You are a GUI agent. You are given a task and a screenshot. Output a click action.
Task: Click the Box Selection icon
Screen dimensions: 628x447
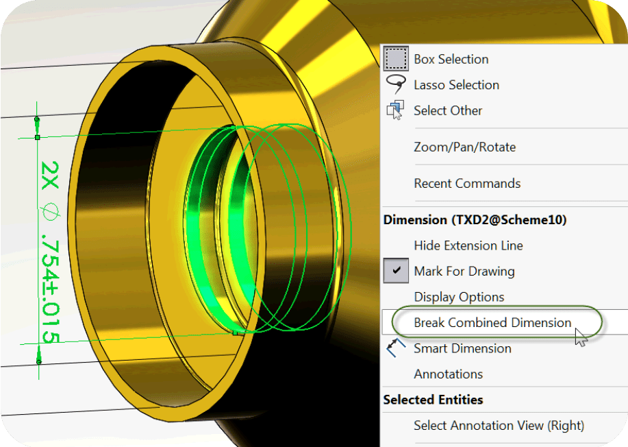pos(396,58)
